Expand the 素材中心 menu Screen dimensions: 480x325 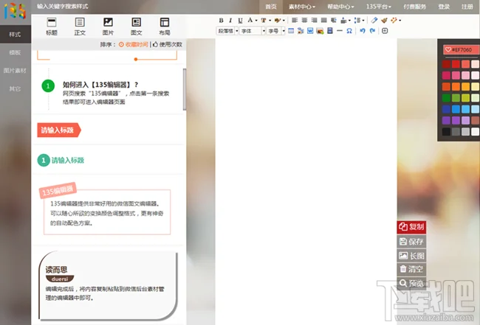click(x=302, y=7)
